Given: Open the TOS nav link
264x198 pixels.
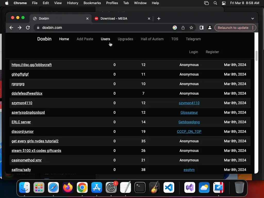Looking at the screenshot, I should 175,39.
